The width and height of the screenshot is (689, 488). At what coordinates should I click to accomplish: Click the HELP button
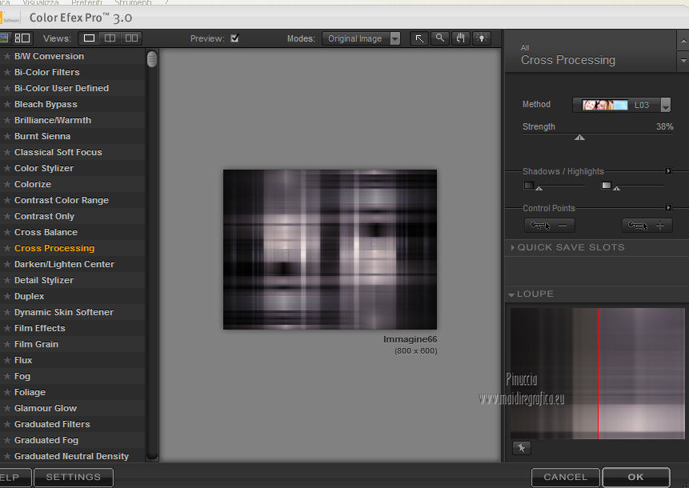15,478
